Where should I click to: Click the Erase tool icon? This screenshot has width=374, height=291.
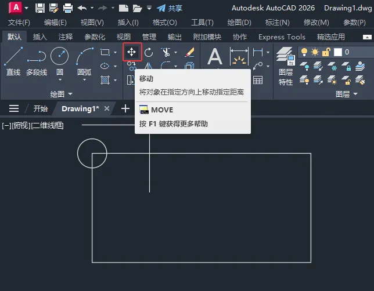click(190, 52)
